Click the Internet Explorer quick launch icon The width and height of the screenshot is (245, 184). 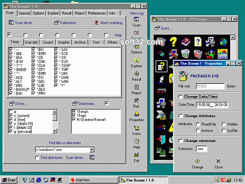pos(39,180)
